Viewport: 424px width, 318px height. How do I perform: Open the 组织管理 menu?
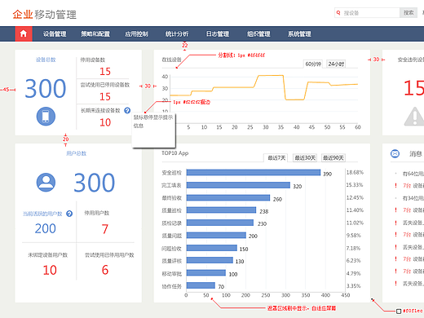[258, 34]
